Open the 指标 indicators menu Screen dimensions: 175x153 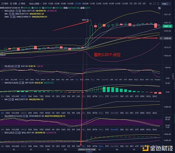[x=5, y=3]
